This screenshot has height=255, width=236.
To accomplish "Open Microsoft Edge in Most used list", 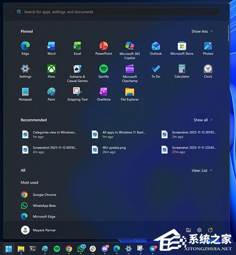I will point(38,217).
